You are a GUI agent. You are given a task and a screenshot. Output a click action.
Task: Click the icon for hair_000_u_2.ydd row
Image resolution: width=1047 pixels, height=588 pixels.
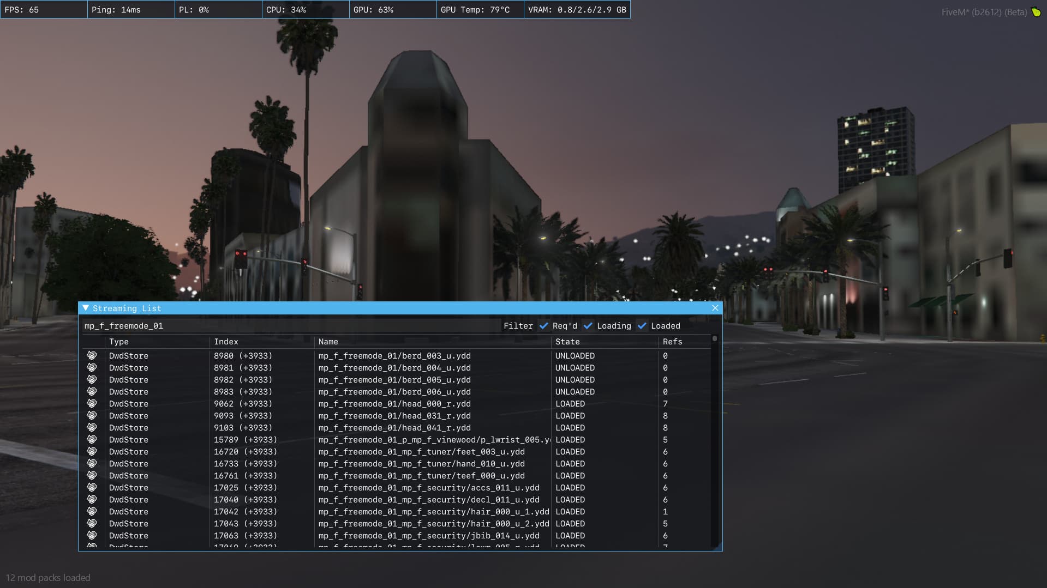point(92,524)
